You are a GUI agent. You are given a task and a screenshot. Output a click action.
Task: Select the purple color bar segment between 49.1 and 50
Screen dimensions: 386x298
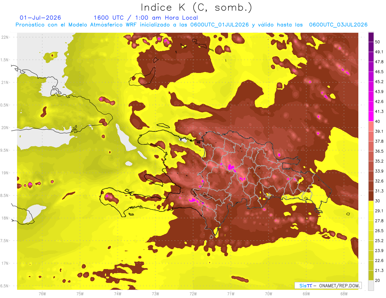click(x=371, y=47)
